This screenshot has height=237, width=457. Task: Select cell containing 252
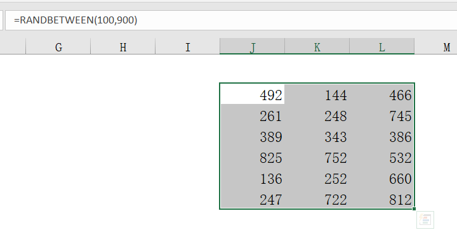coord(317,177)
